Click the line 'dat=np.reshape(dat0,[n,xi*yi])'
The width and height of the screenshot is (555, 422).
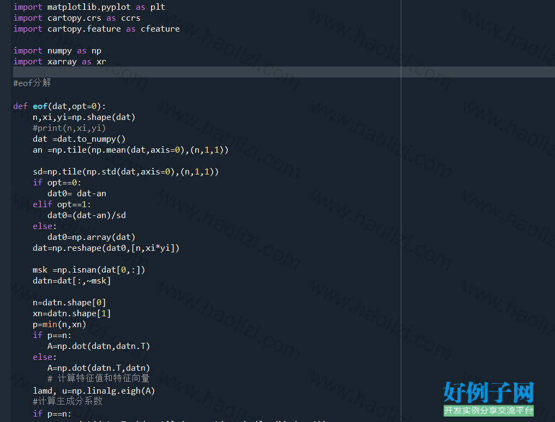[x=106, y=248]
